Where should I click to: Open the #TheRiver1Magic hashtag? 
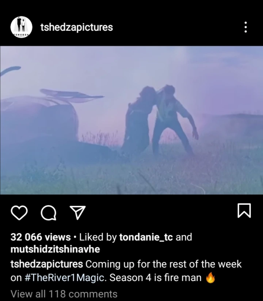coord(65,278)
